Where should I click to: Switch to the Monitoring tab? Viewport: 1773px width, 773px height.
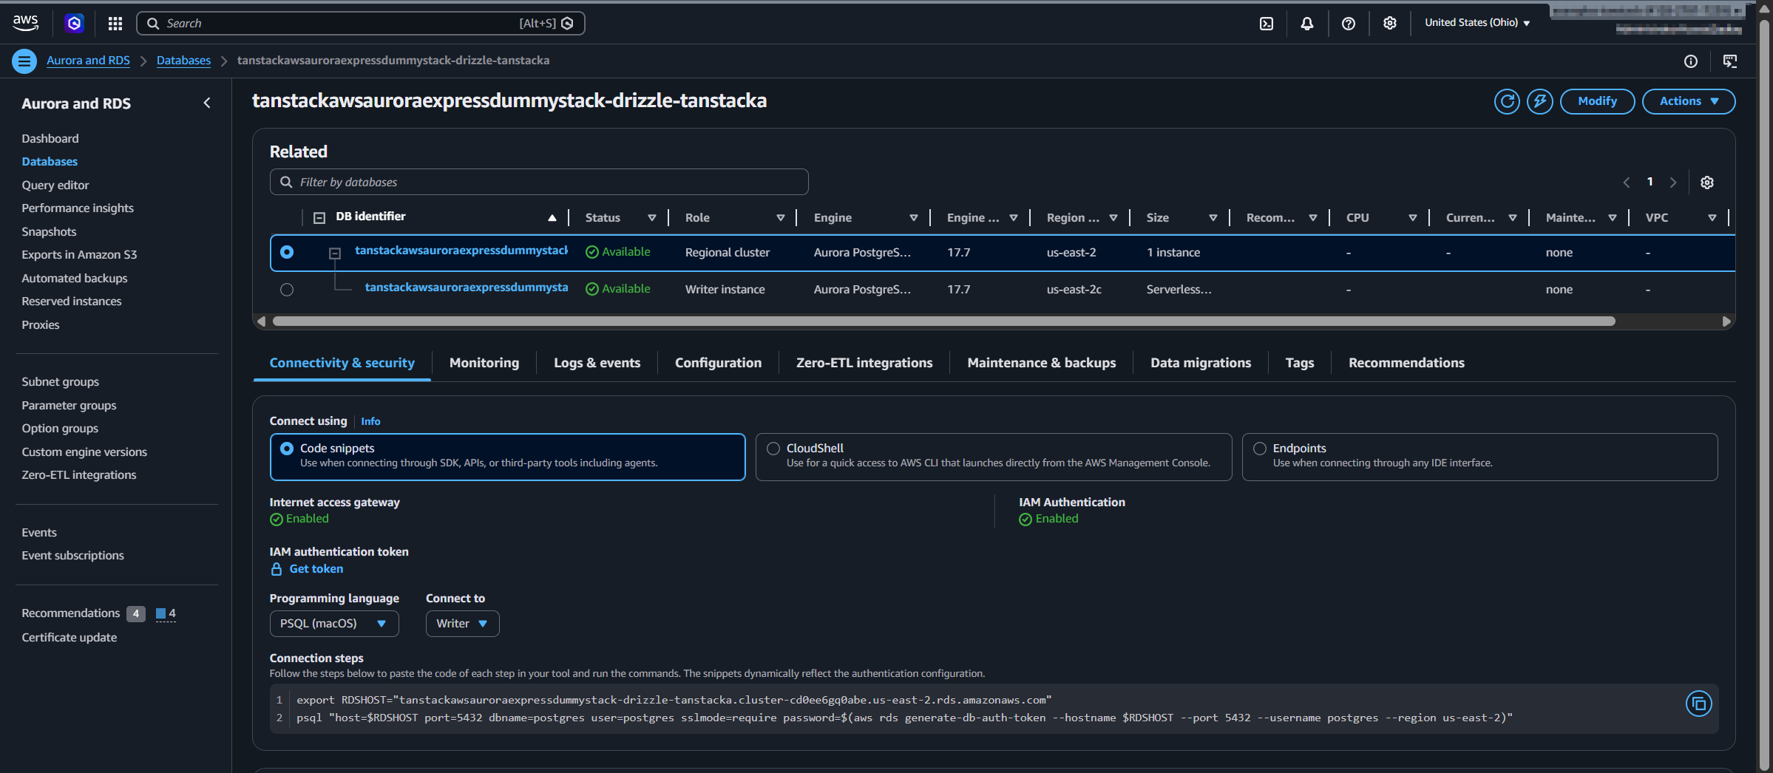[484, 362]
